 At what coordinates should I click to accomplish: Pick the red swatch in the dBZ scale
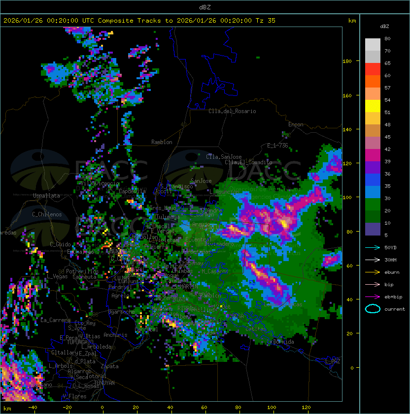coord(373,69)
